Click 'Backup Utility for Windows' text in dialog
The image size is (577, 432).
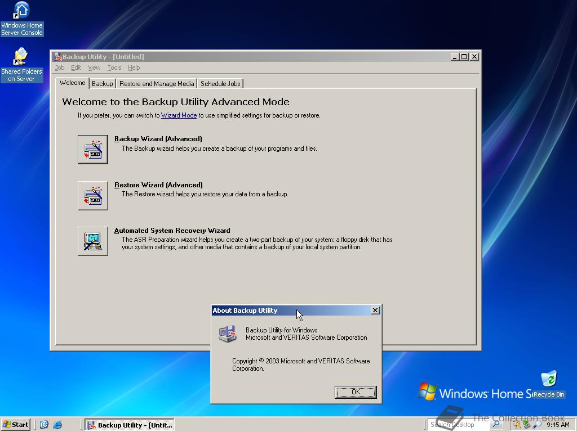click(282, 330)
